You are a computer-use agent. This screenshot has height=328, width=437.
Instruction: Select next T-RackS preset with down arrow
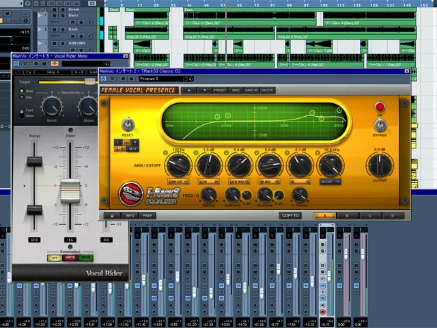[205, 90]
